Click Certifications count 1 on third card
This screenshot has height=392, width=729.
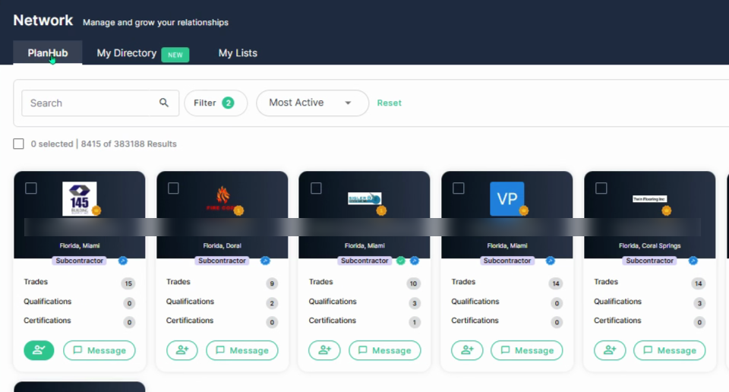[415, 322]
